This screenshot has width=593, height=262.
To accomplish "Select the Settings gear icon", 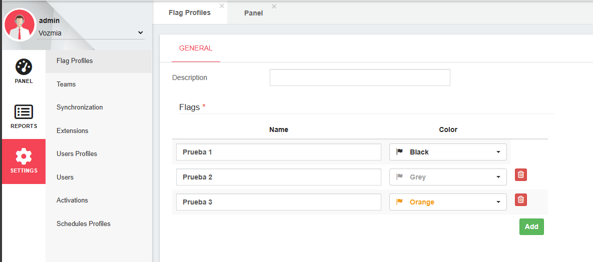I will click(24, 156).
